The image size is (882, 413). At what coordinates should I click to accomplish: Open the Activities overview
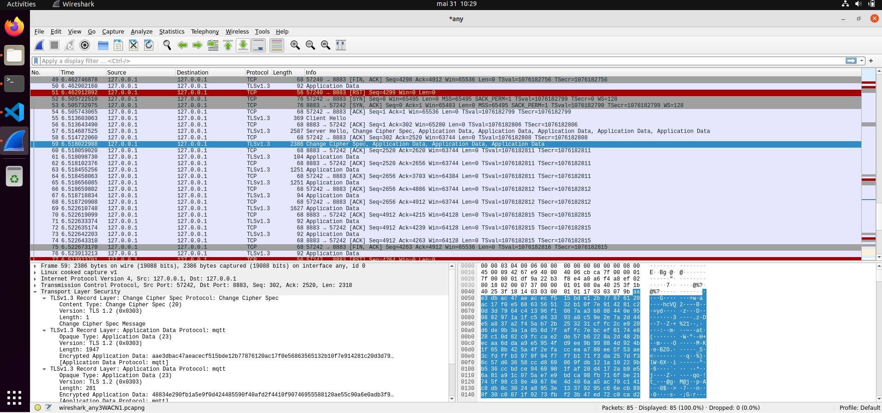tap(21, 4)
